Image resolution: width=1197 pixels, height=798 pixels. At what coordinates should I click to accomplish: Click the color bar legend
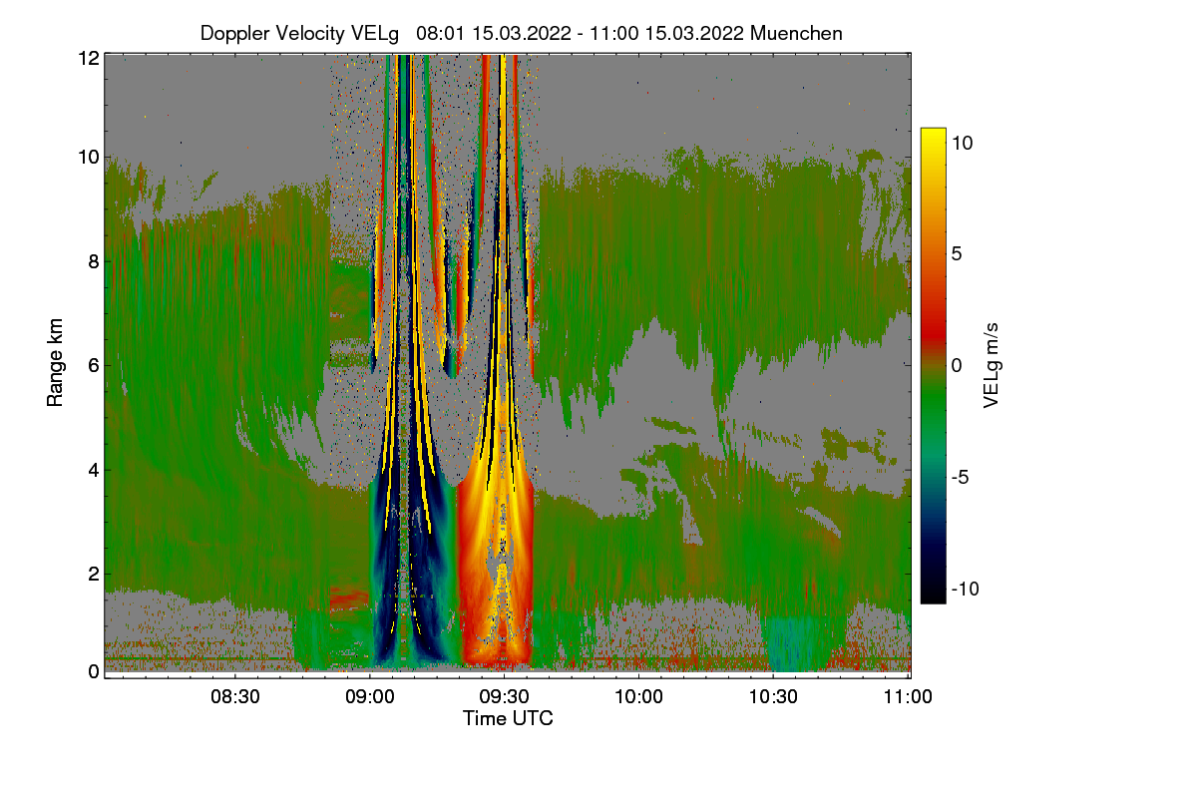tap(933, 365)
